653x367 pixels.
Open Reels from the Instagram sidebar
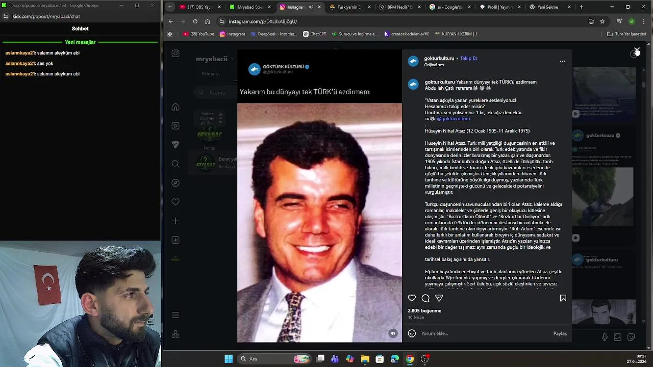[175, 126]
